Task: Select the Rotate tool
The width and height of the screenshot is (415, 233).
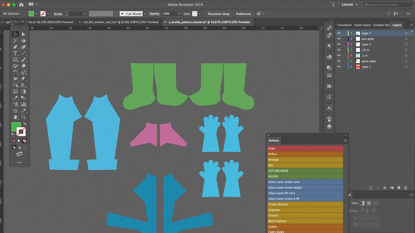Action: click(x=15, y=72)
